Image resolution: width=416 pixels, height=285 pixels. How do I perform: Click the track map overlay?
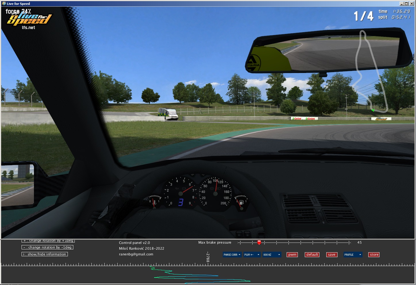pos(371,71)
